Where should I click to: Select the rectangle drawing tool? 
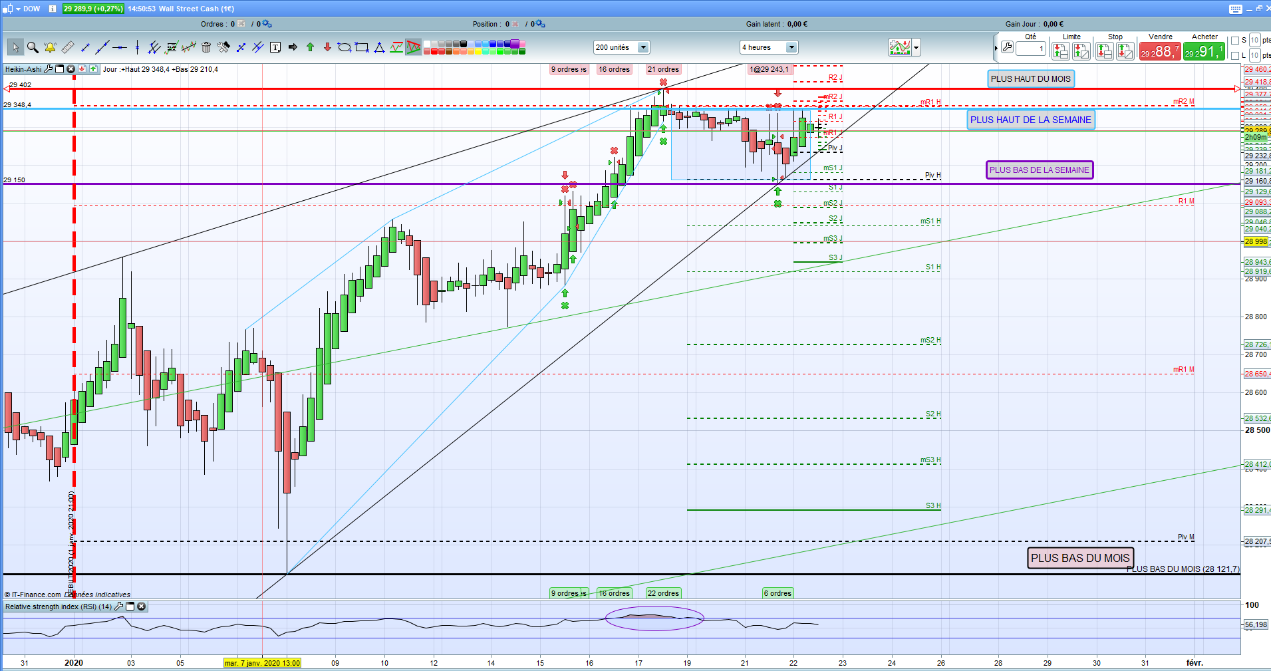pos(362,47)
